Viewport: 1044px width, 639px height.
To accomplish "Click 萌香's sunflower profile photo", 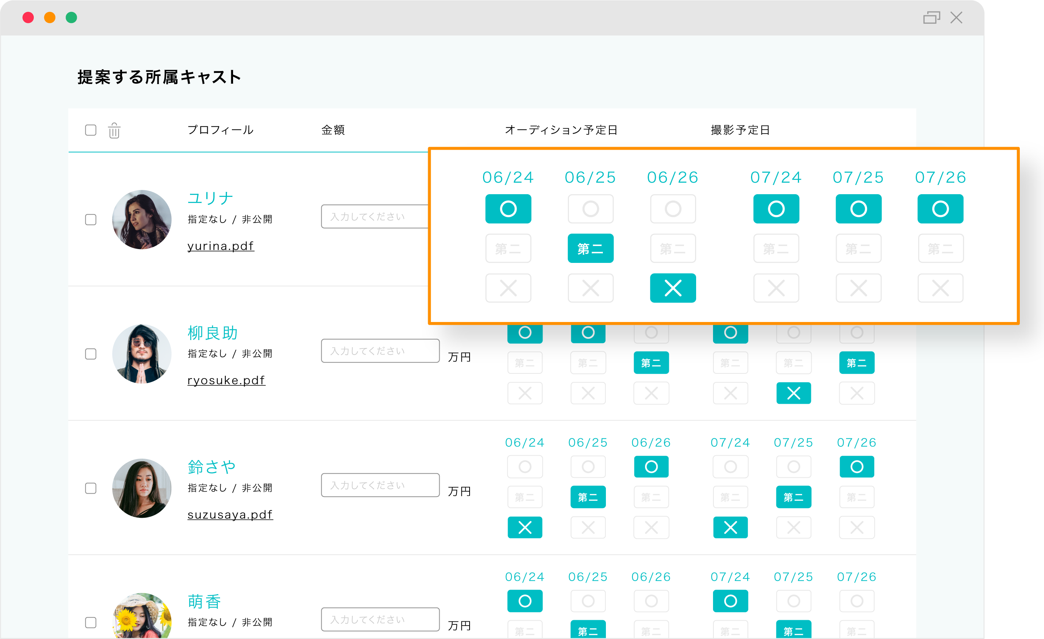I will click(x=142, y=615).
